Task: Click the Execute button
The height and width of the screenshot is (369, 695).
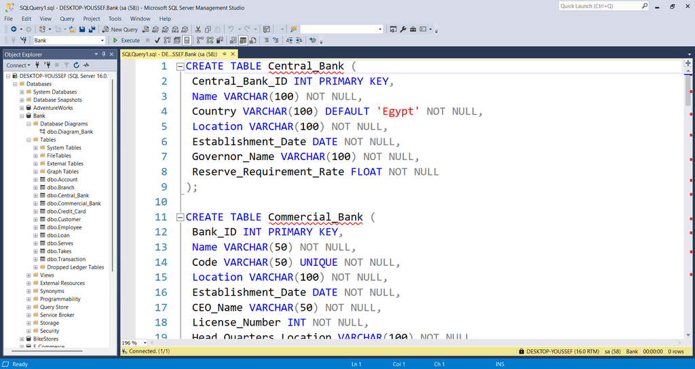Action: [x=126, y=41]
